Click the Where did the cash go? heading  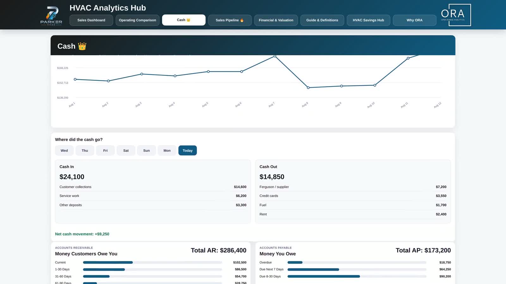point(79,139)
